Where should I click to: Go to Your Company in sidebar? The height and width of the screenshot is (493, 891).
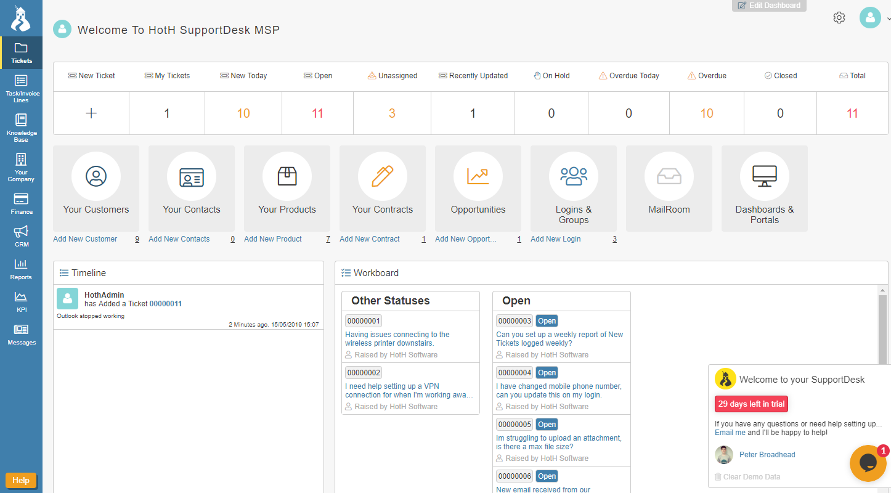[21, 167]
